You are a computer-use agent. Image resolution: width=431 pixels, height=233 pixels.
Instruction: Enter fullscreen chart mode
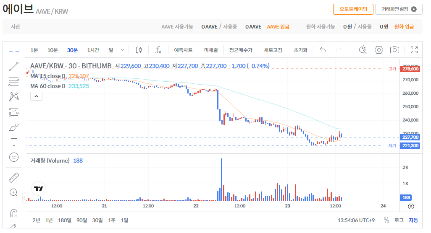click(414, 50)
